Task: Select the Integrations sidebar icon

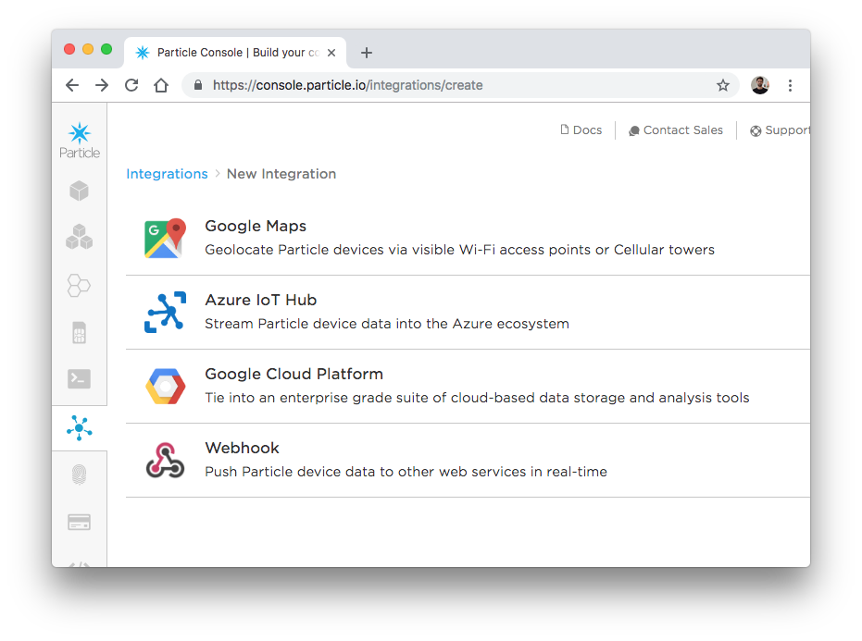Action: pyautogui.click(x=80, y=428)
